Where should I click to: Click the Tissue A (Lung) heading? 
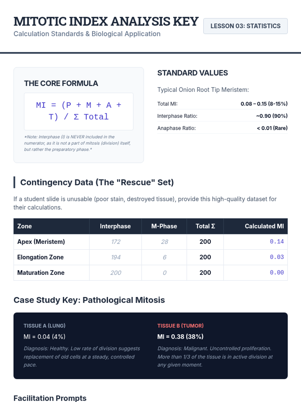tap(44, 326)
